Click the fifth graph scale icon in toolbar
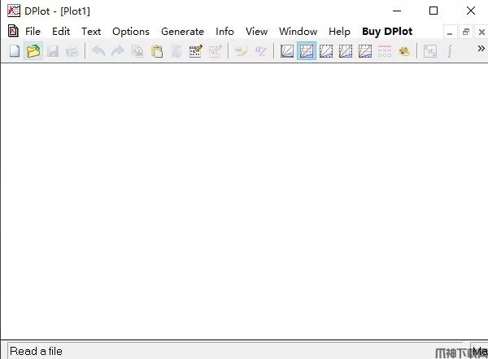This screenshot has height=359, width=488. point(365,51)
